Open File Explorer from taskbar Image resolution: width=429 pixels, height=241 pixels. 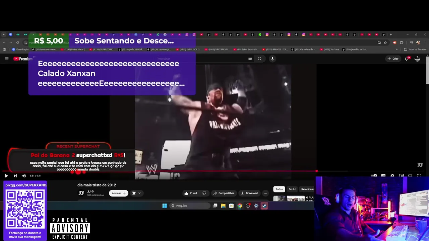coord(223,206)
